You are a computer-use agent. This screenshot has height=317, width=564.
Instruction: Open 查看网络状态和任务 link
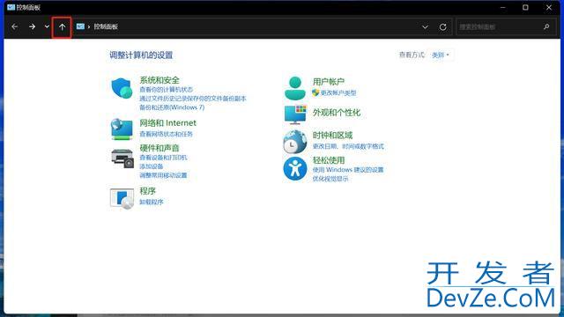click(x=167, y=134)
